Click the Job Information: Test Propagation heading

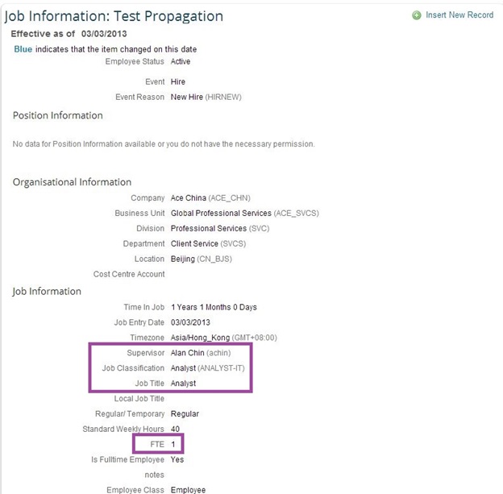pyautogui.click(x=114, y=16)
